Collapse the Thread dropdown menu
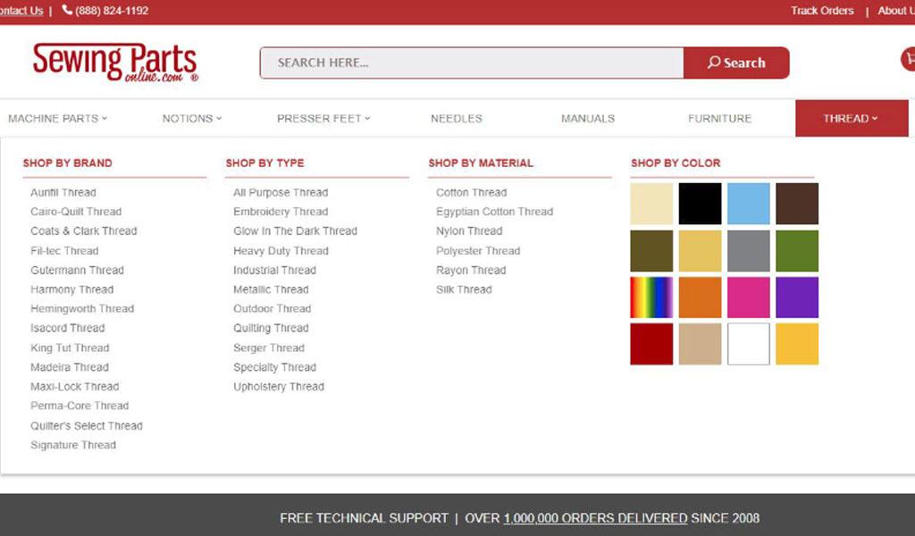The height and width of the screenshot is (536, 915). tap(851, 118)
